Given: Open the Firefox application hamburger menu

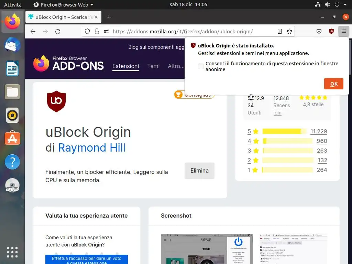Looking at the screenshot, I should pos(343,31).
